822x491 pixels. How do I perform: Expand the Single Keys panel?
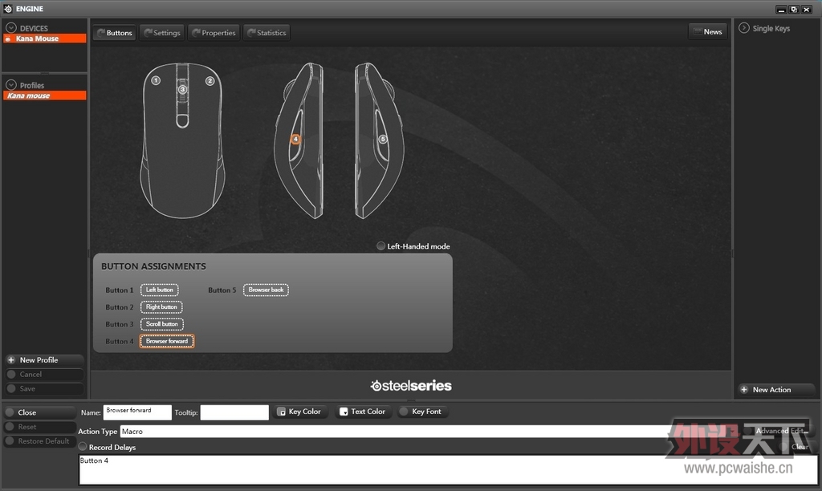744,28
